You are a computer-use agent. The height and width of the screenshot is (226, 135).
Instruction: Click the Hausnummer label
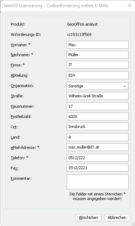point(22,106)
